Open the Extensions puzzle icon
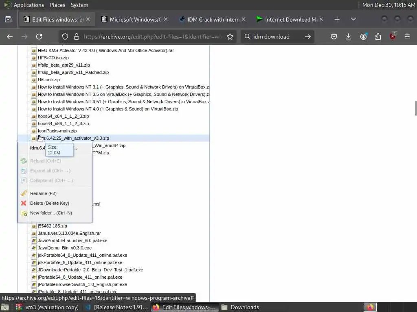This screenshot has width=417, height=312. coord(378,37)
